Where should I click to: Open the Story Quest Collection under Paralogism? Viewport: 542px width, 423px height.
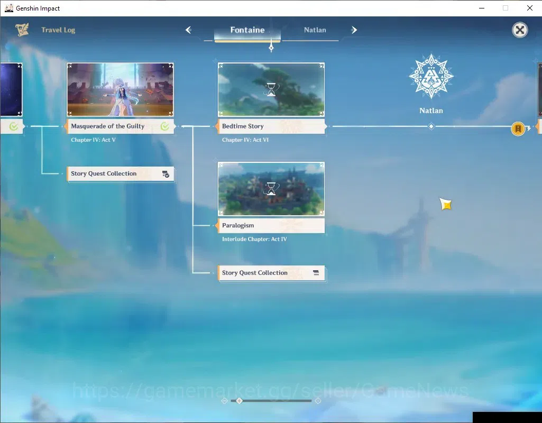point(271,273)
